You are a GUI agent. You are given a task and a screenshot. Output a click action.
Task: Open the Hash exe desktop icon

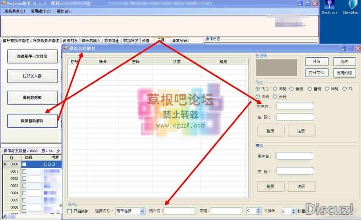(x=330, y=7)
